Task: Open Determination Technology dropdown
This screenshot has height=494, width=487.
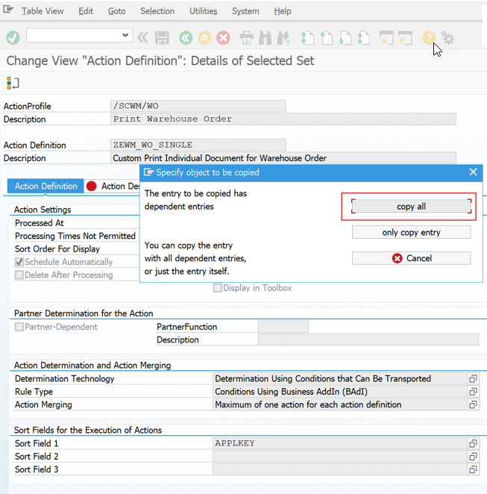Action: [473, 378]
